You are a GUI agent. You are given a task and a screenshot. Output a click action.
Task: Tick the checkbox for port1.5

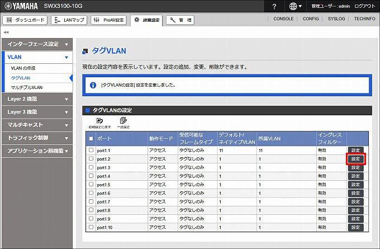[x=91, y=185]
